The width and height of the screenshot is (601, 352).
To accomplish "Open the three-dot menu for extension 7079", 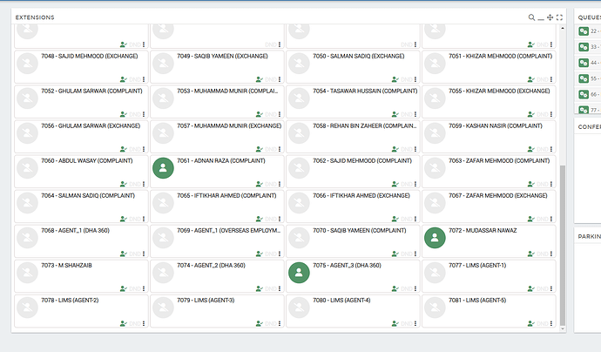I will click(280, 323).
